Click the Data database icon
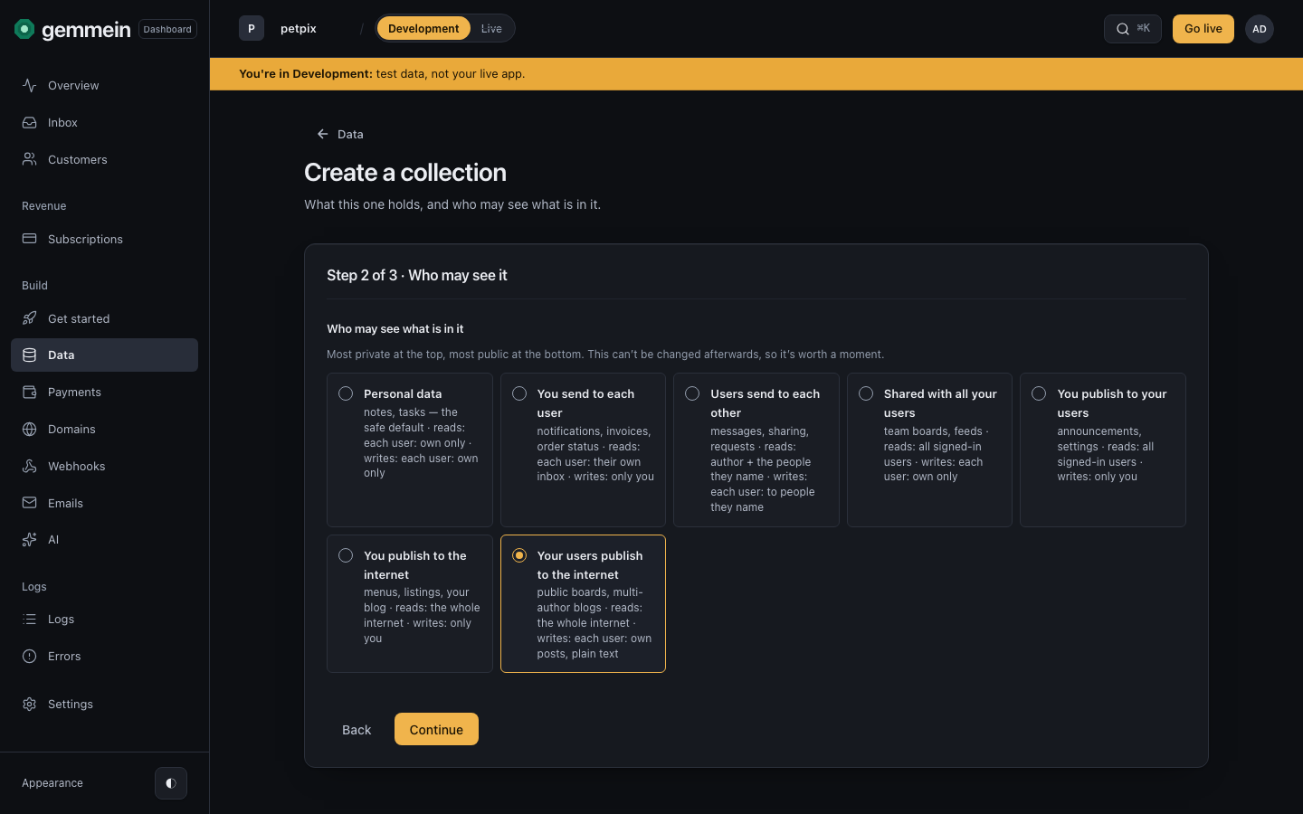 30,355
